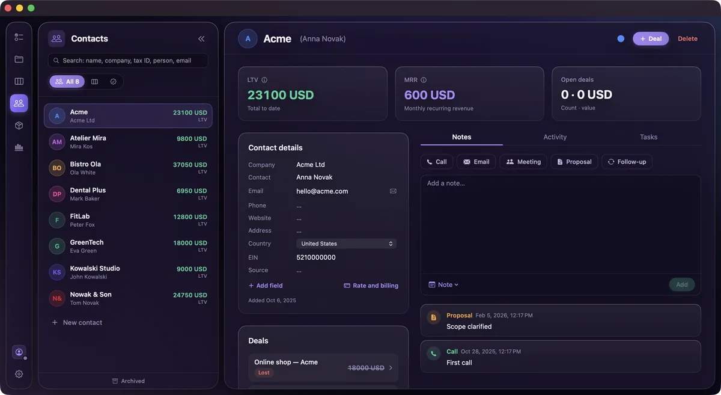721x395 pixels.
Task: Switch to the Activity tab
Action: [555, 137]
